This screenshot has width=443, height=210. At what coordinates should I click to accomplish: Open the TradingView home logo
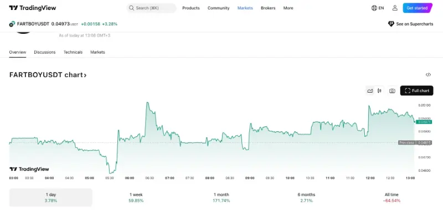click(x=33, y=8)
